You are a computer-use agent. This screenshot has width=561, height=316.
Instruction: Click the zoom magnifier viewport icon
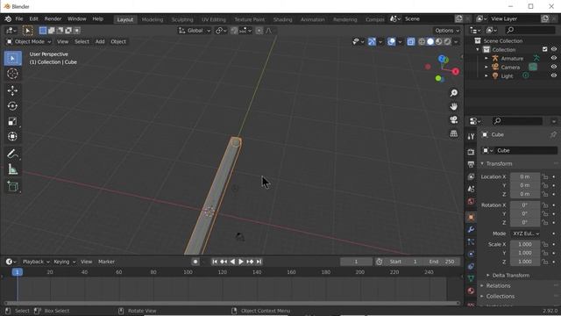[x=454, y=93]
